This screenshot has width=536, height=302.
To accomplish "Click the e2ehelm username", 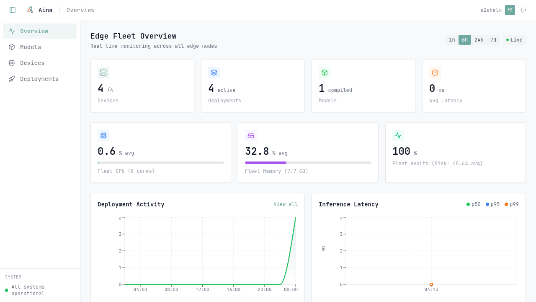I will [x=491, y=10].
